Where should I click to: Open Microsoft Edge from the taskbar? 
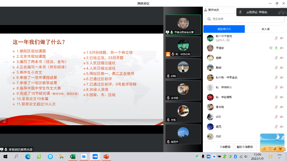pyautogui.click(x=28, y=157)
